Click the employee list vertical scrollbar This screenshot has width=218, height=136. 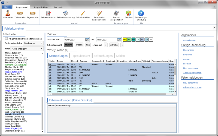[43, 113]
